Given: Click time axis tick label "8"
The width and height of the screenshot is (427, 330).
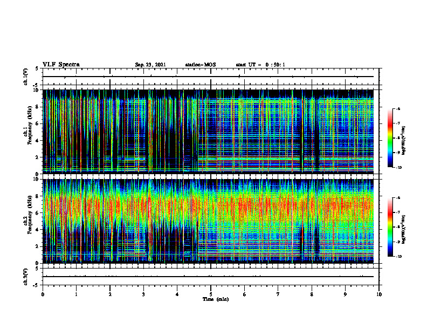Looking at the screenshot, I should [312, 294].
